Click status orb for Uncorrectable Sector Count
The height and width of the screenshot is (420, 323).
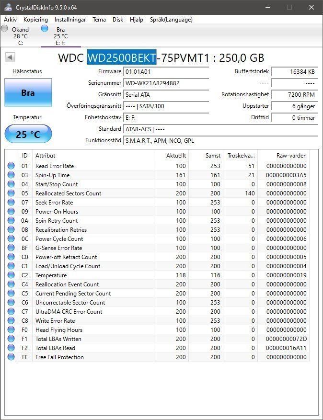pyautogui.click(x=11, y=302)
